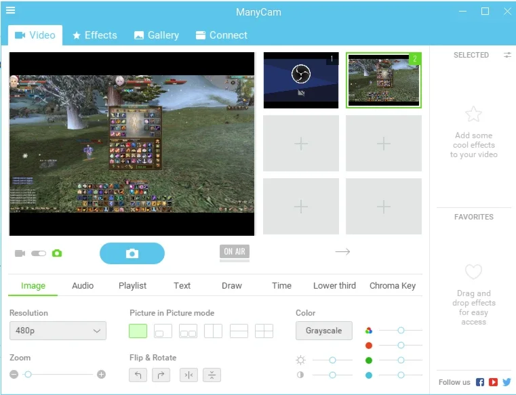Adjust the green channel slider
The height and width of the screenshot is (395, 516).
pos(401,360)
